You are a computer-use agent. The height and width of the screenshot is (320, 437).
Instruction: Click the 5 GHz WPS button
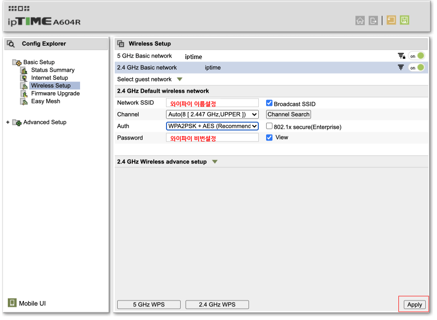tap(149, 305)
